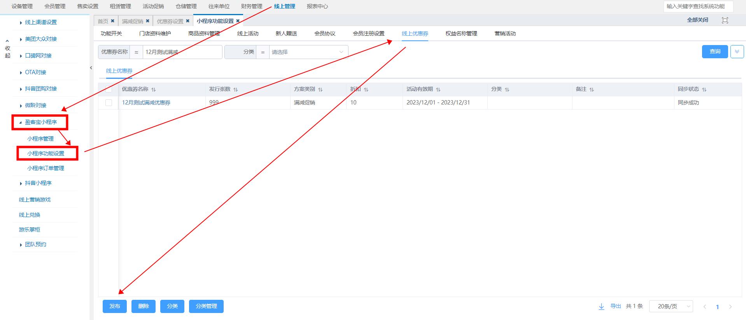
Task: Open 报表中心 top menu
Action: click(317, 6)
